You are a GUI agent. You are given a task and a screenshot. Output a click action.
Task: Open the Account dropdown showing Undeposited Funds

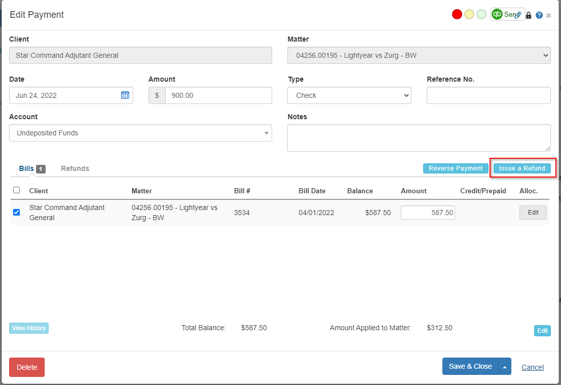[140, 133]
